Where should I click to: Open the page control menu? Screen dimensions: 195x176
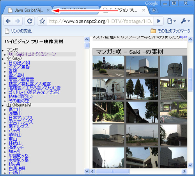[172, 21]
